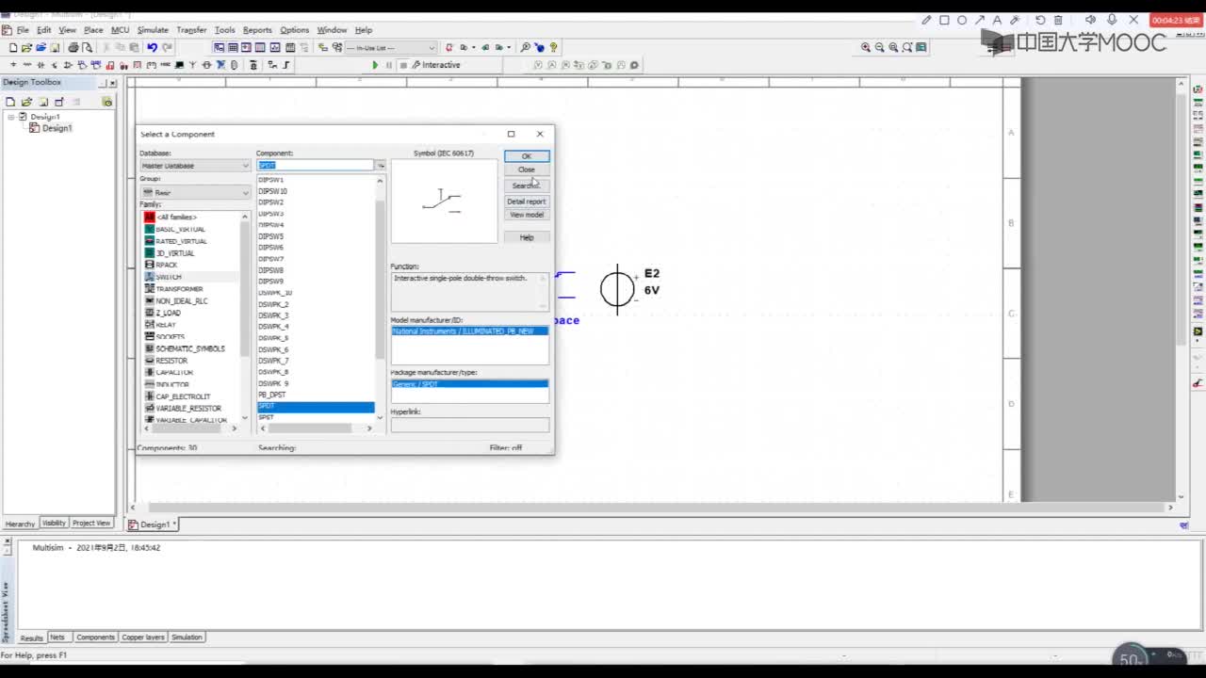
Task: Switch to the Project View tab
Action: click(x=91, y=524)
